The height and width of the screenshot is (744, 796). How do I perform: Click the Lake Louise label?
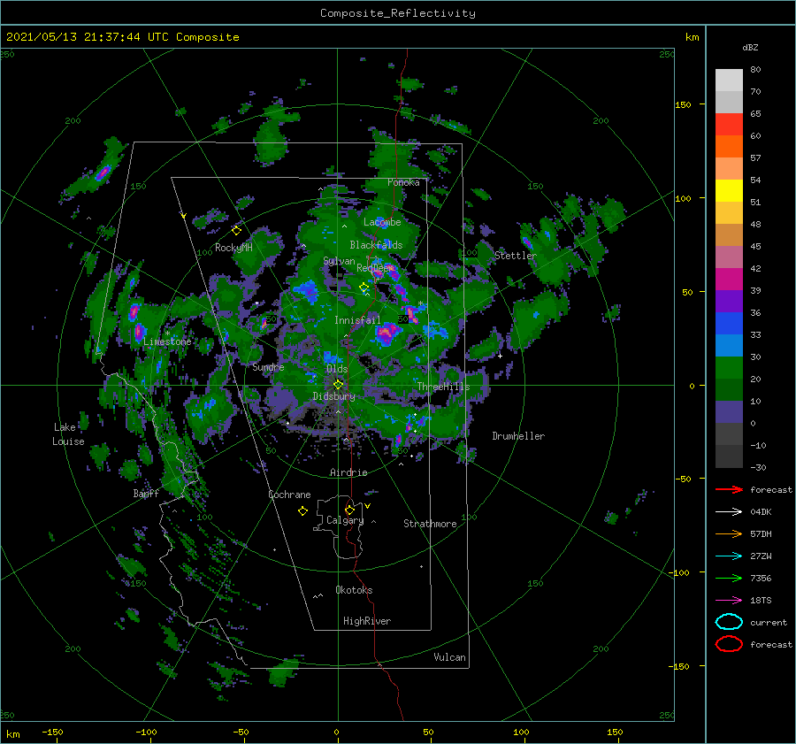(68, 434)
